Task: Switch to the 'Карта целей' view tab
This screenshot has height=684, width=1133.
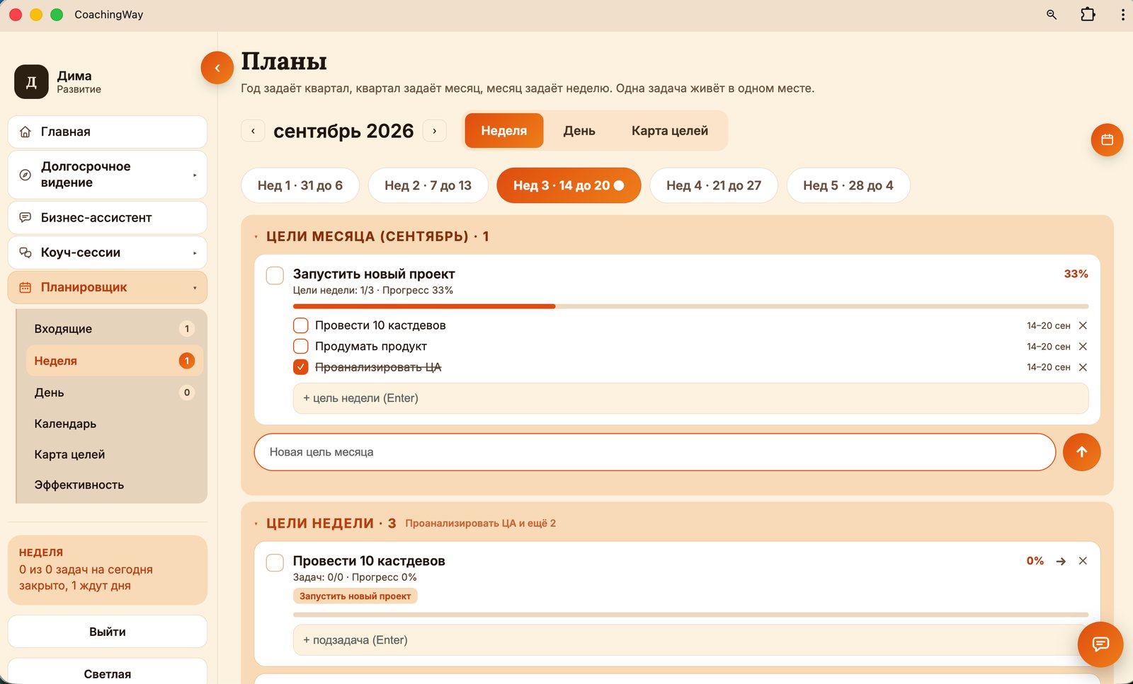Action: (x=670, y=131)
